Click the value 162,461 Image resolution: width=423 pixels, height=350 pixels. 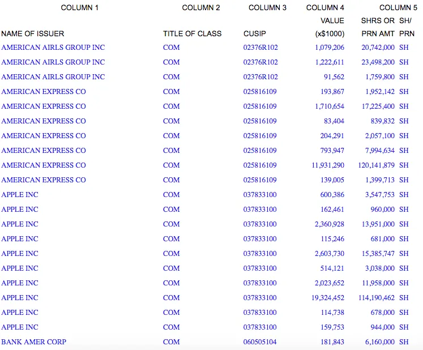(332, 210)
